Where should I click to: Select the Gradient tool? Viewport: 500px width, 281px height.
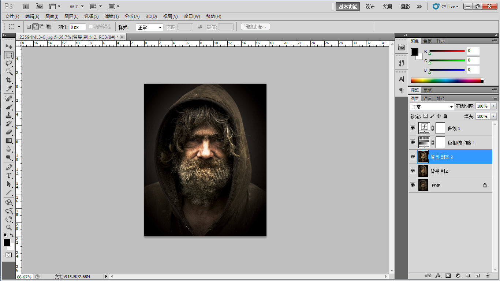coord(9,140)
